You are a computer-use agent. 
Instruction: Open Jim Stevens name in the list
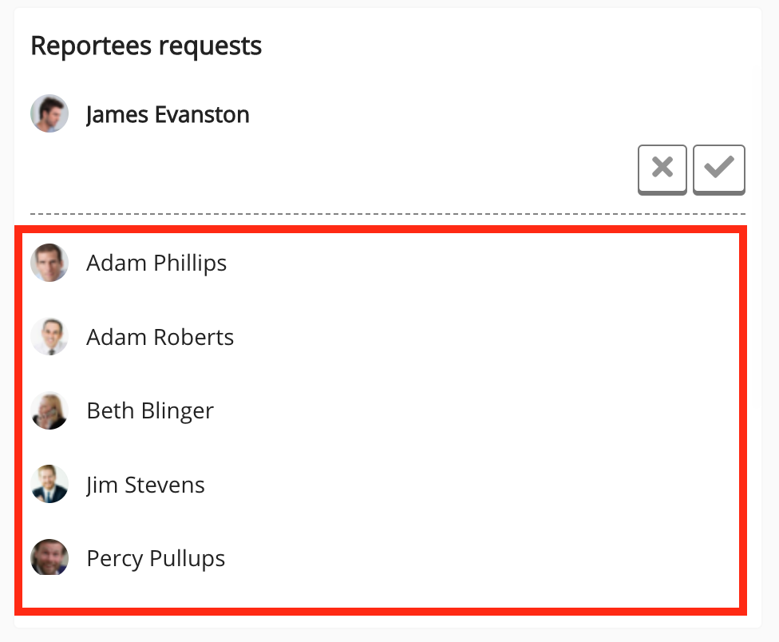(x=145, y=484)
